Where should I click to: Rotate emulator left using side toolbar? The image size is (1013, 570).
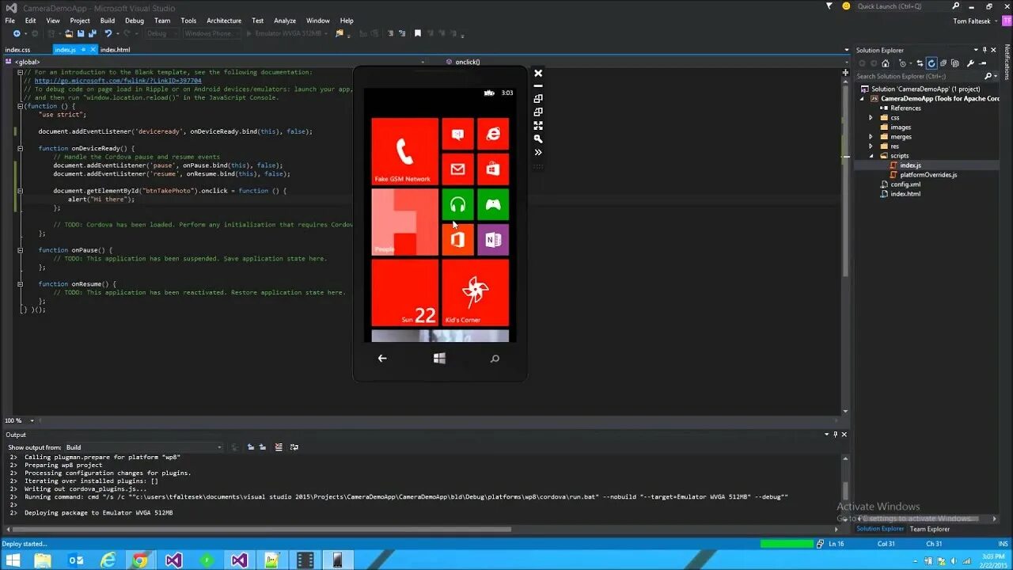pos(538,99)
